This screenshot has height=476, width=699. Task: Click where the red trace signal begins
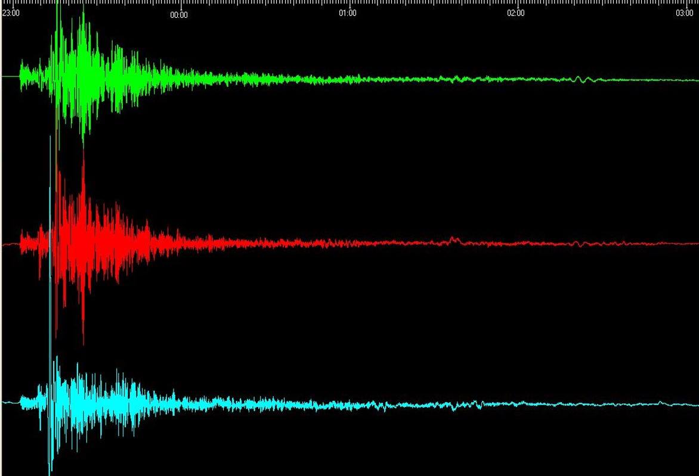(21, 243)
